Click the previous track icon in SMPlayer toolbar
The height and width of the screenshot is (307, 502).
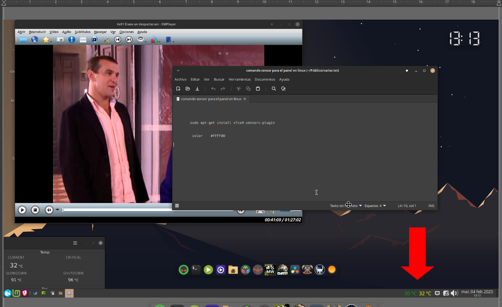[118, 40]
